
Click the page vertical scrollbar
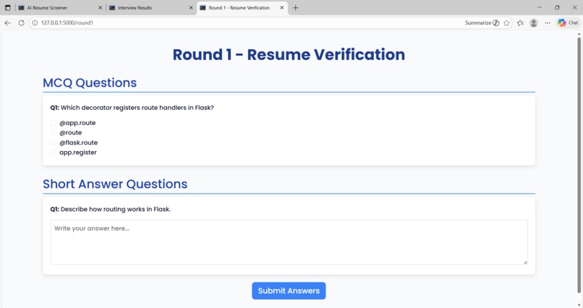(579, 166)
